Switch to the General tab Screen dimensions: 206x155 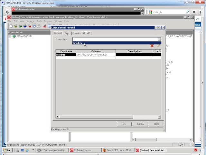pos(58,33)
